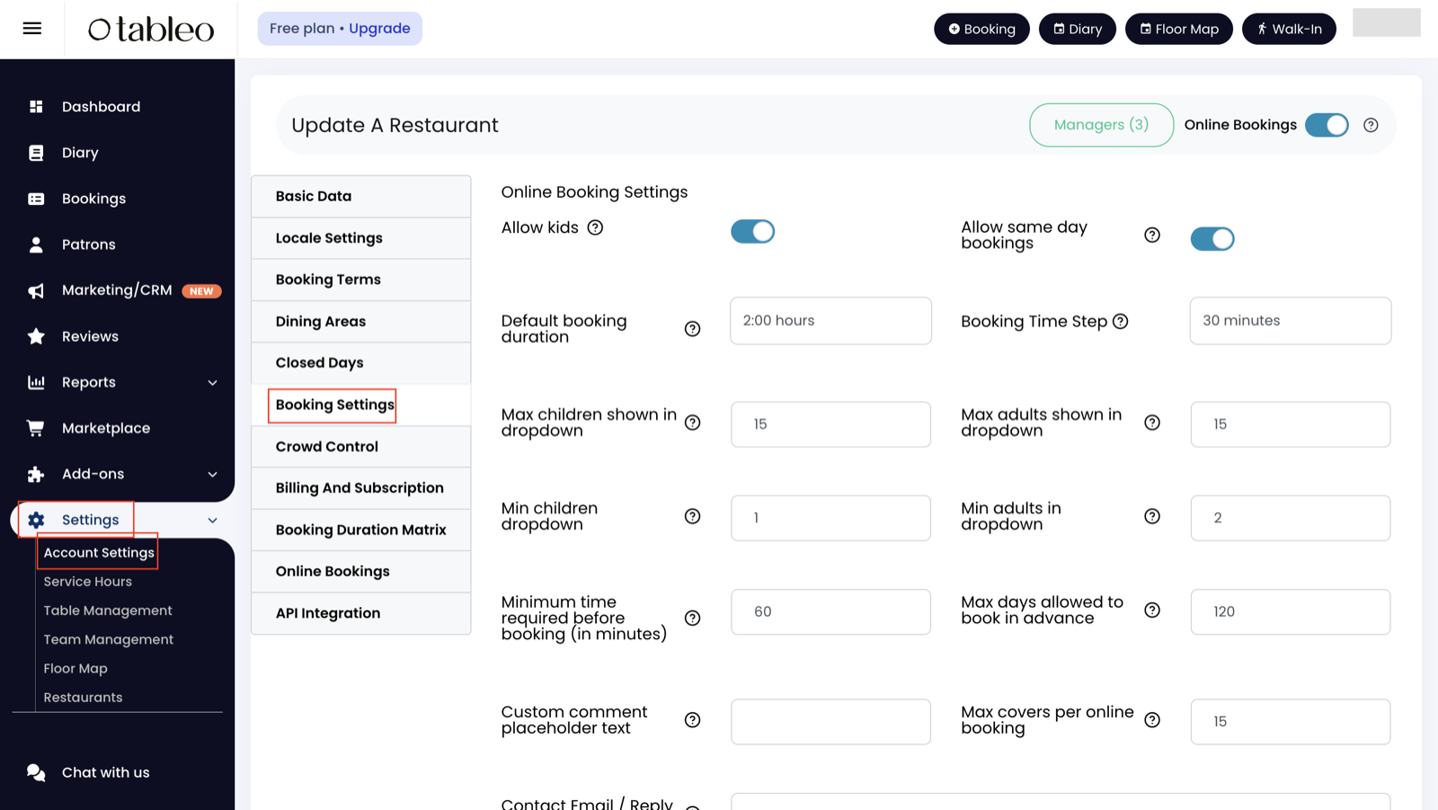
Task: Click the Marketplace cart icon
Action: (36, 428)
